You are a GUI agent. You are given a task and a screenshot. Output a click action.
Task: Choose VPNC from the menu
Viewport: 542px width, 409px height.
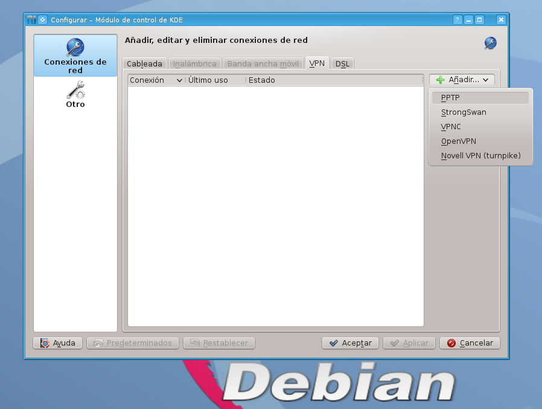tap(480, 127)
